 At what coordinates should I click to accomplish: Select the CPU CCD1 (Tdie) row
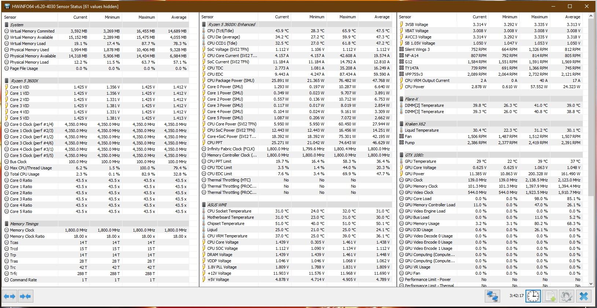(x=296, y=43)
